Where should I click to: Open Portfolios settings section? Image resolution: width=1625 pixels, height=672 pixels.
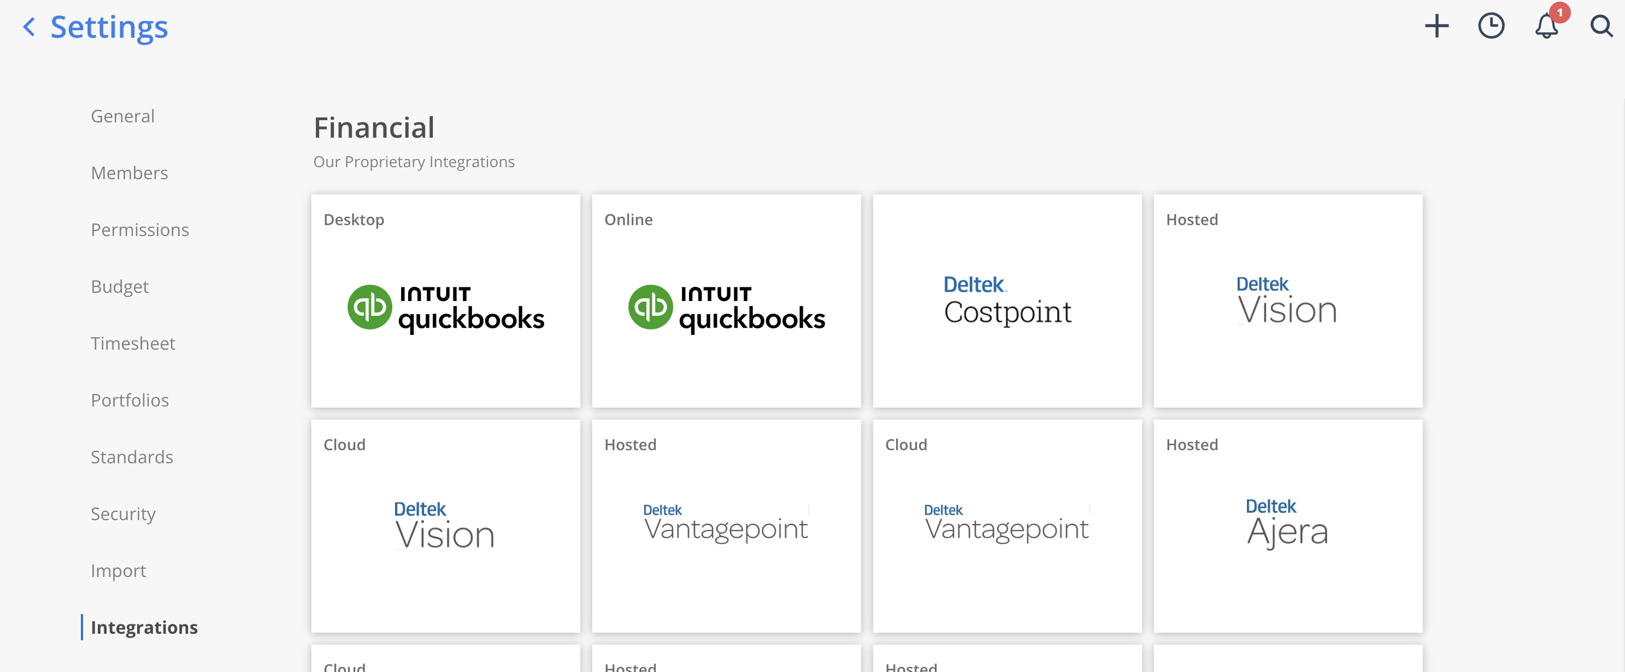pyautogui.click(x=130, y=400)
